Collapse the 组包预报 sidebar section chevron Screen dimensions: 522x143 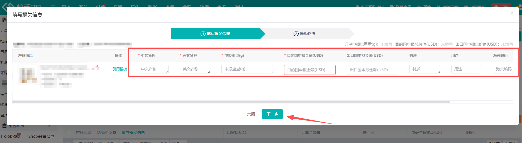50,126
